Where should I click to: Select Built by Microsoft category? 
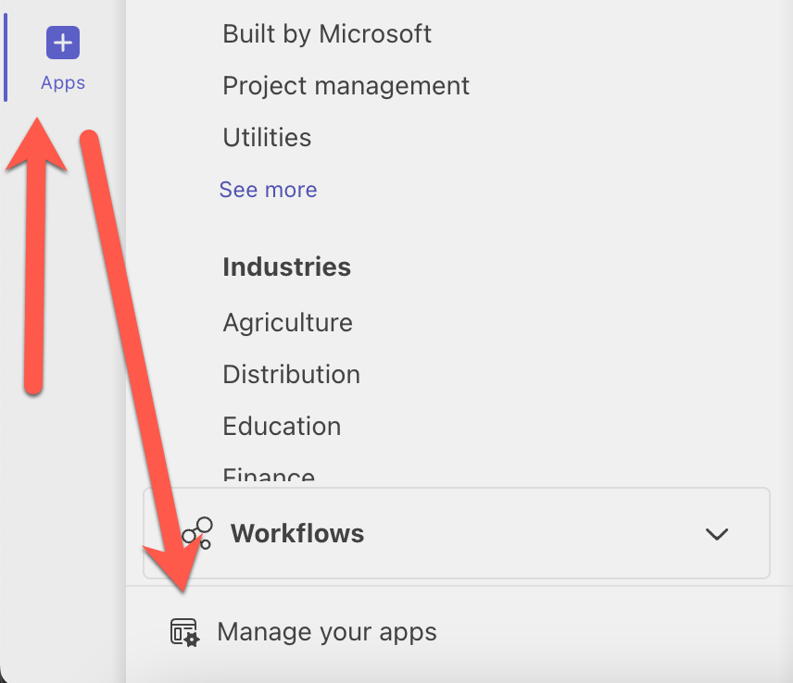(327, 34)
